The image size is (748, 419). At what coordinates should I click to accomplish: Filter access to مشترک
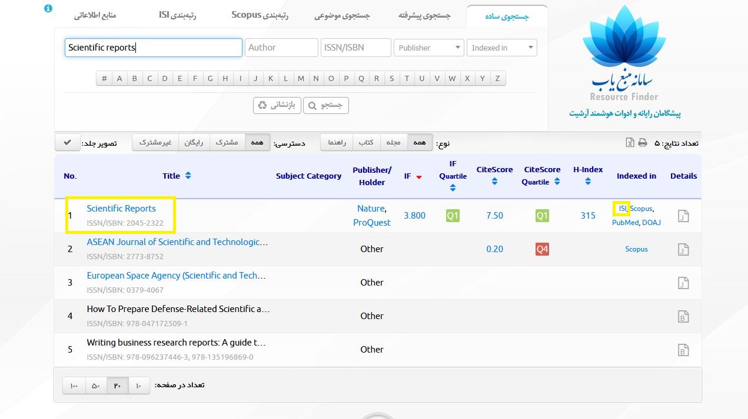pyautogui.click(x=227, y=143)
